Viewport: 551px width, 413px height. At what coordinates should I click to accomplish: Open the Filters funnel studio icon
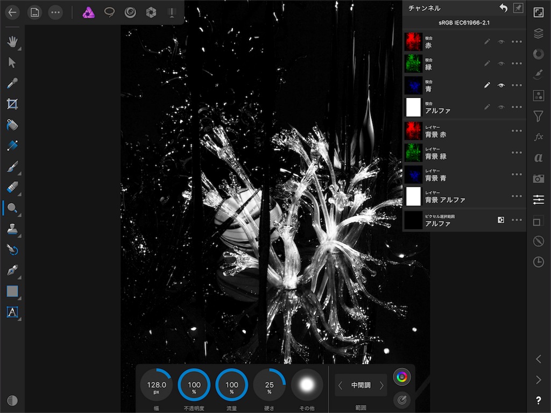click(538, 116)
